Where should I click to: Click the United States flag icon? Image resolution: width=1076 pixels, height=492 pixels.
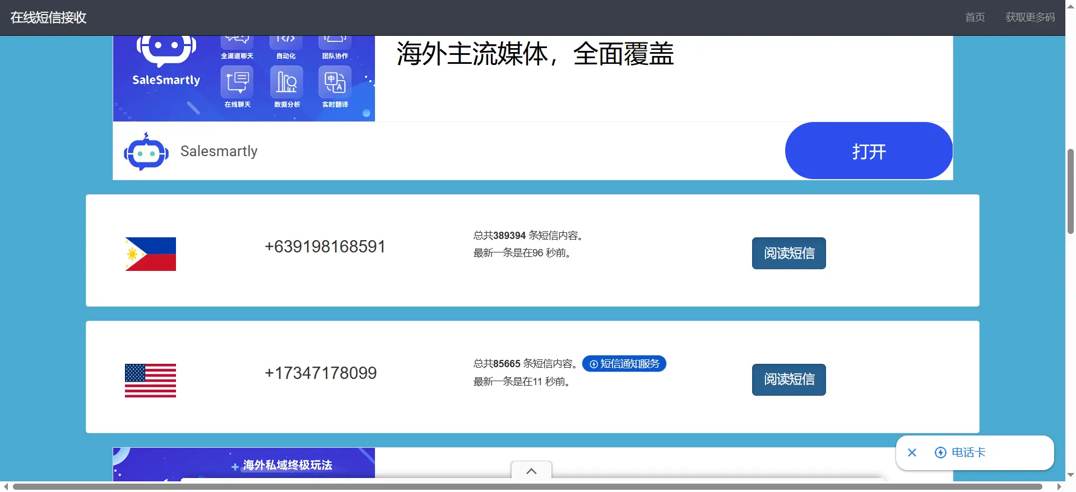coord(150,381)
